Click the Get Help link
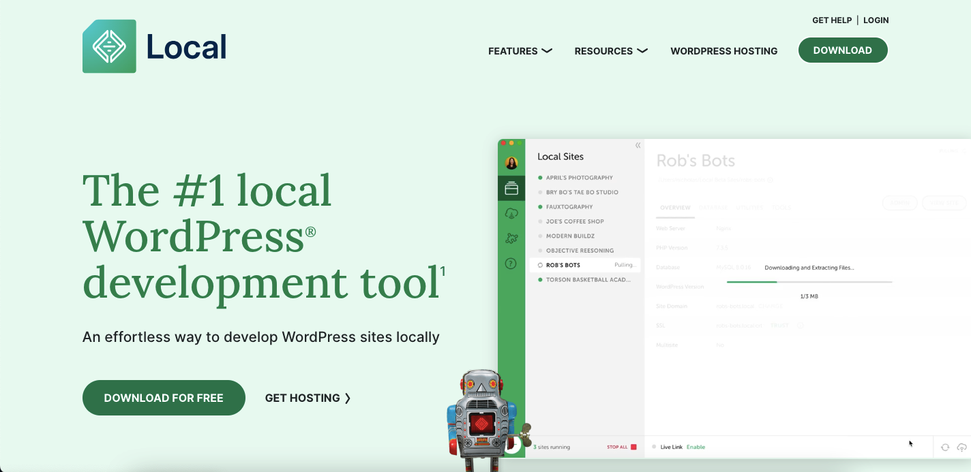 [x=832, y=20]
